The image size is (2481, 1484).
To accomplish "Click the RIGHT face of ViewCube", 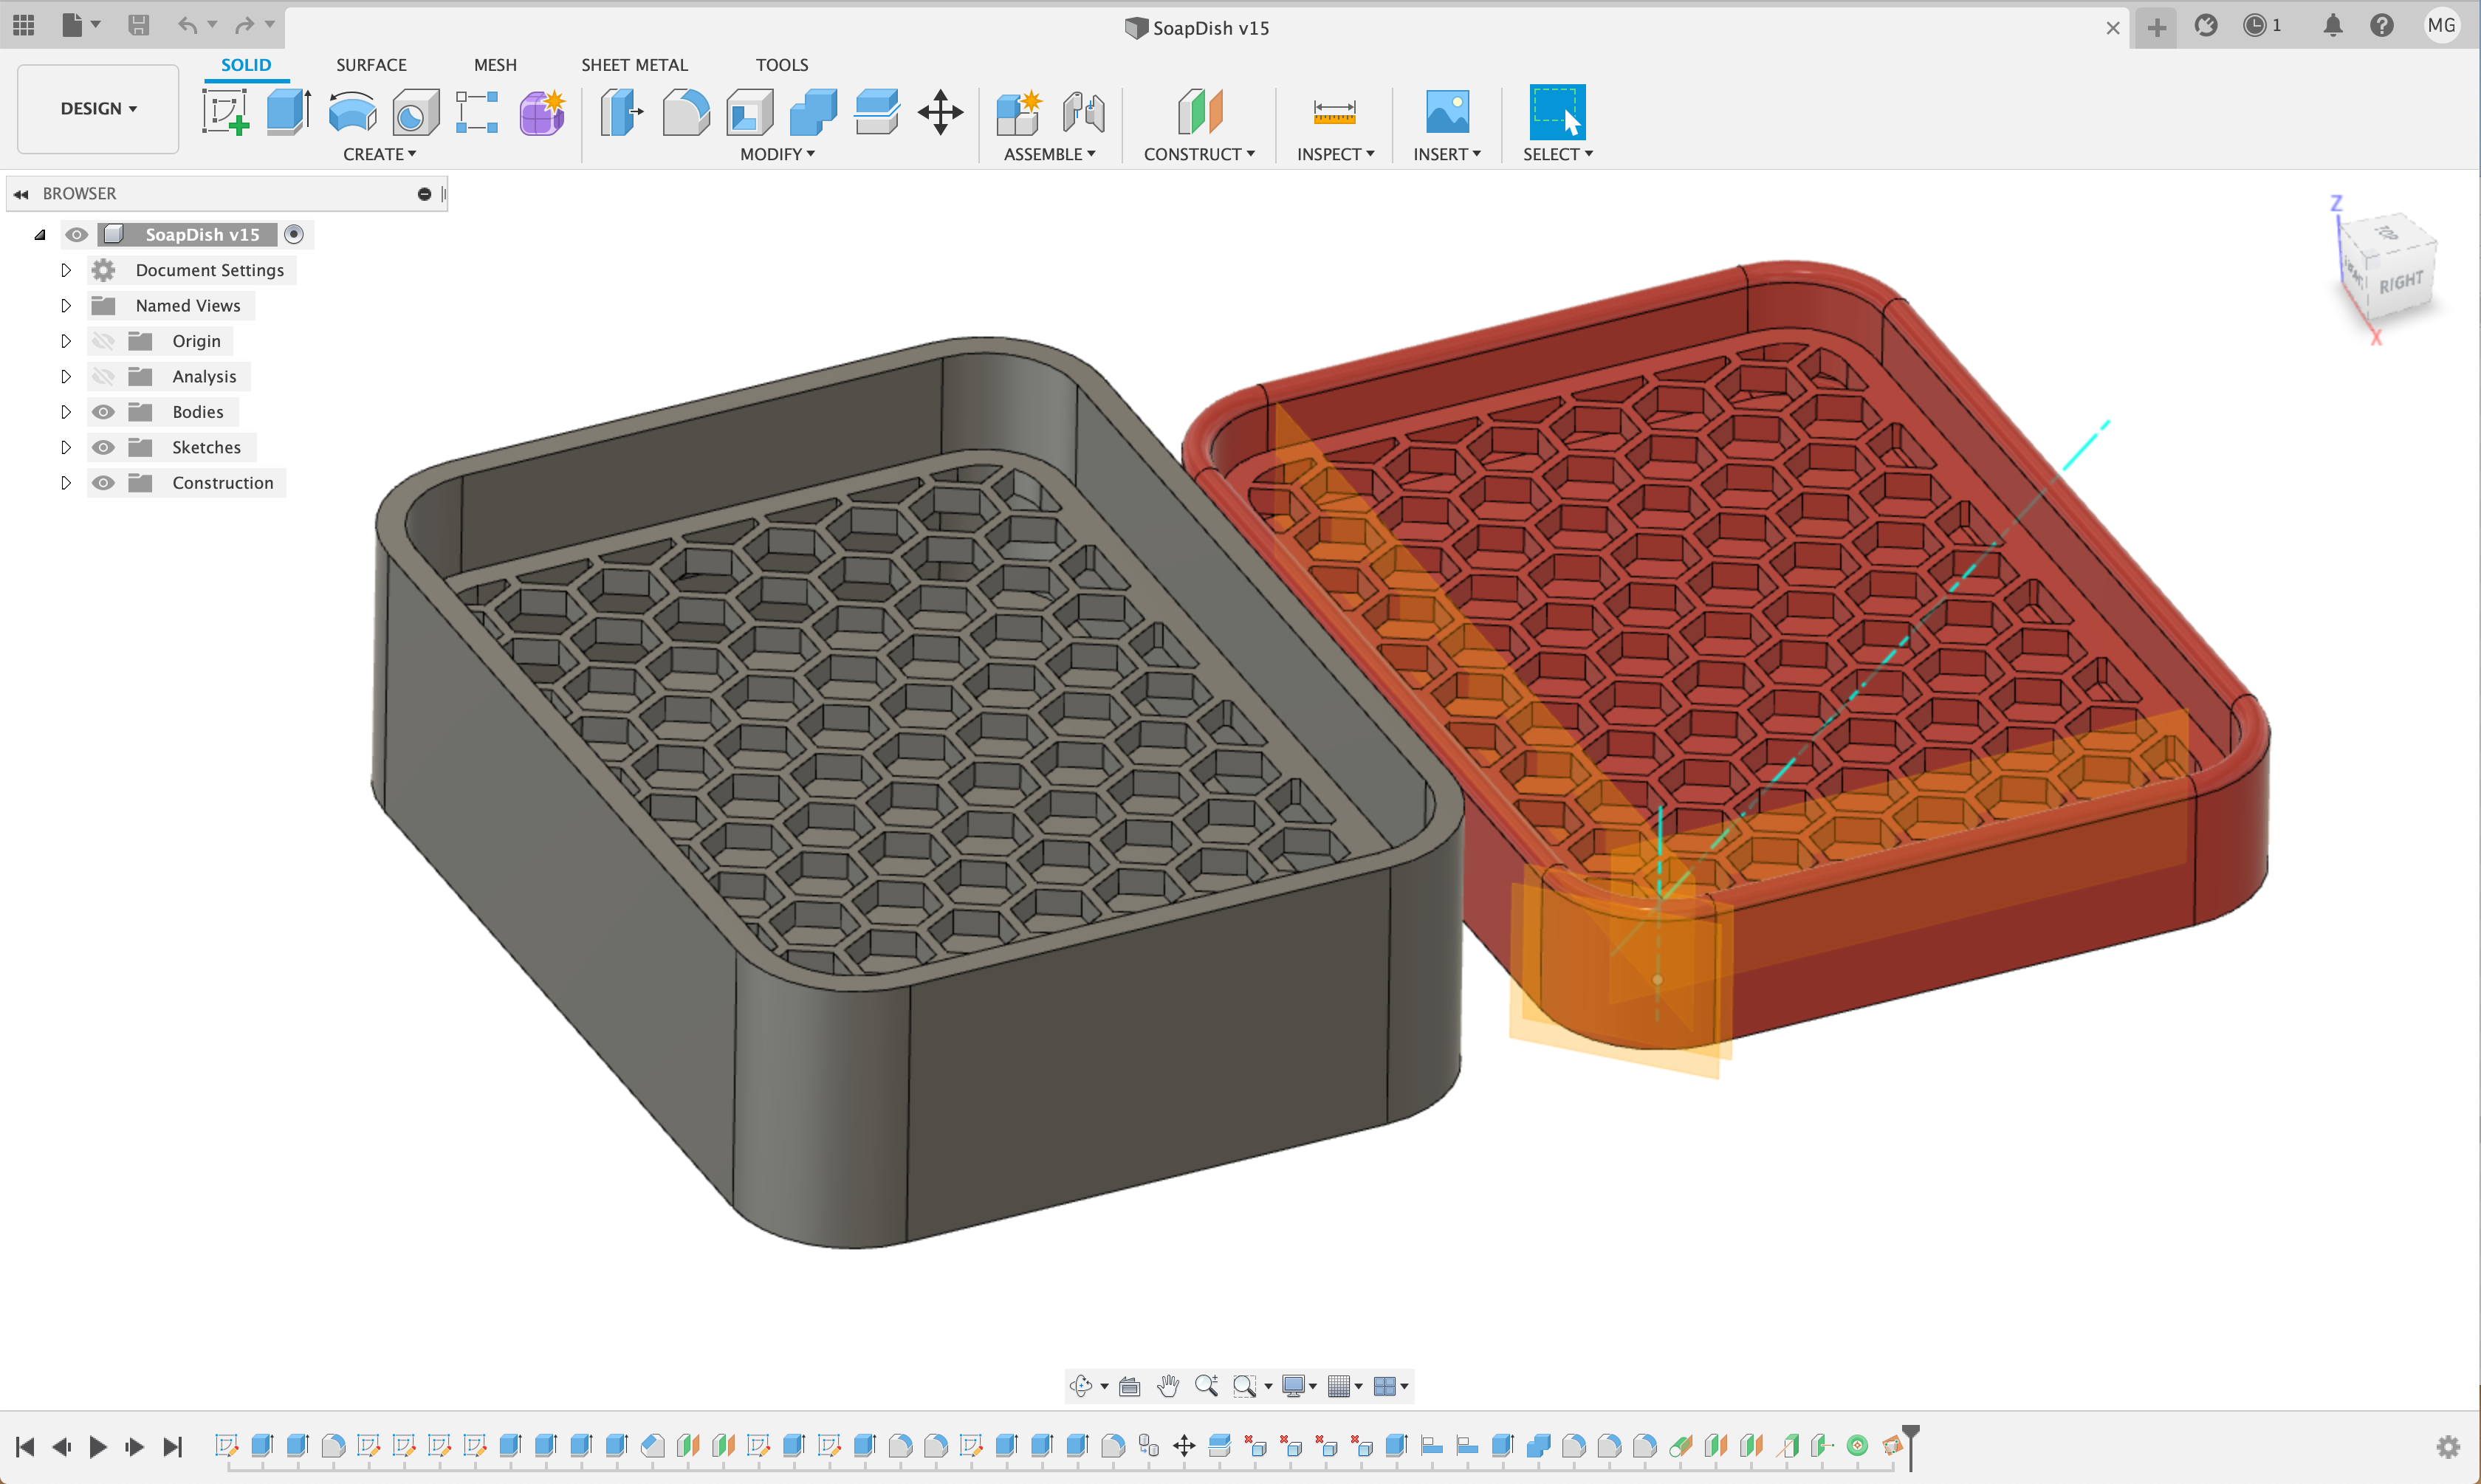I will click(2400, 283).
